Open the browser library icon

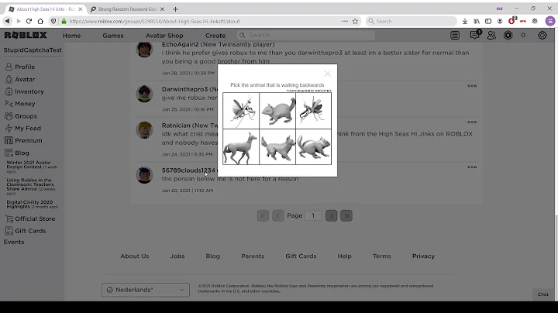coord(477,22)
